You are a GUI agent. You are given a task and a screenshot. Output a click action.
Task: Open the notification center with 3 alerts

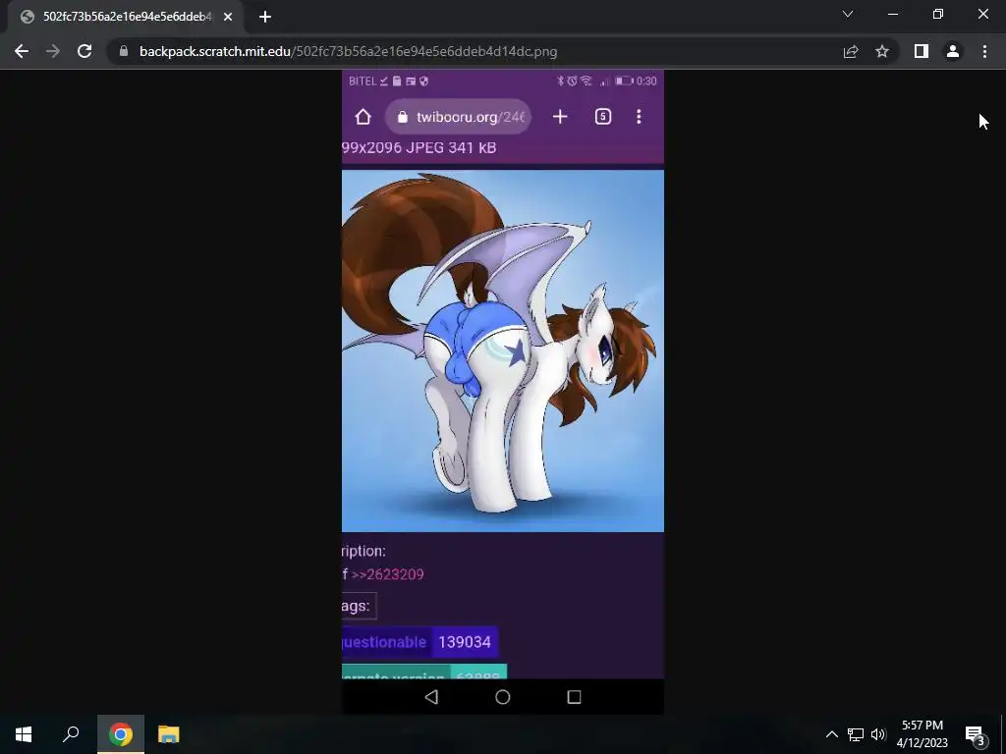point(976,734)
